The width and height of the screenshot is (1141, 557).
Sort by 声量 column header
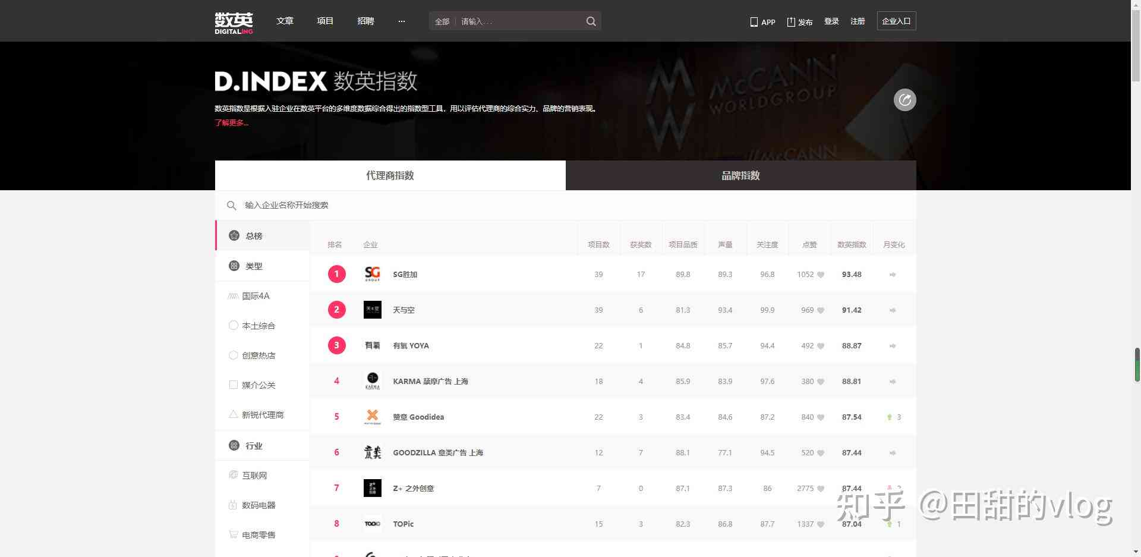725,244
